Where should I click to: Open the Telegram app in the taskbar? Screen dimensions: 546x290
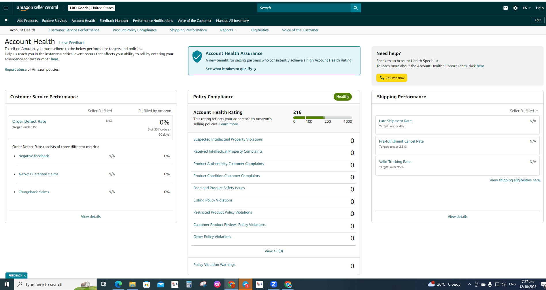pyautogui.click(x=245, y=284)
